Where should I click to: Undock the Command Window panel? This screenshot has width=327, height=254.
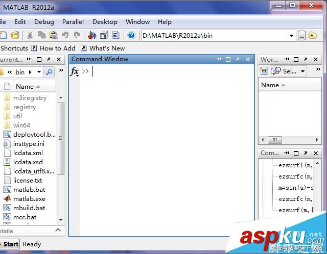coord(238,59)
